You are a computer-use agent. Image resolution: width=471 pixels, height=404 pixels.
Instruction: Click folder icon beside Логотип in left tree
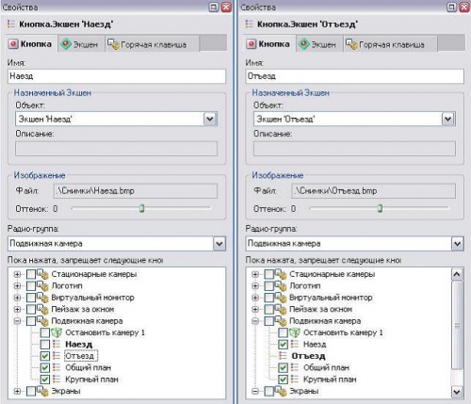(42, 286)
